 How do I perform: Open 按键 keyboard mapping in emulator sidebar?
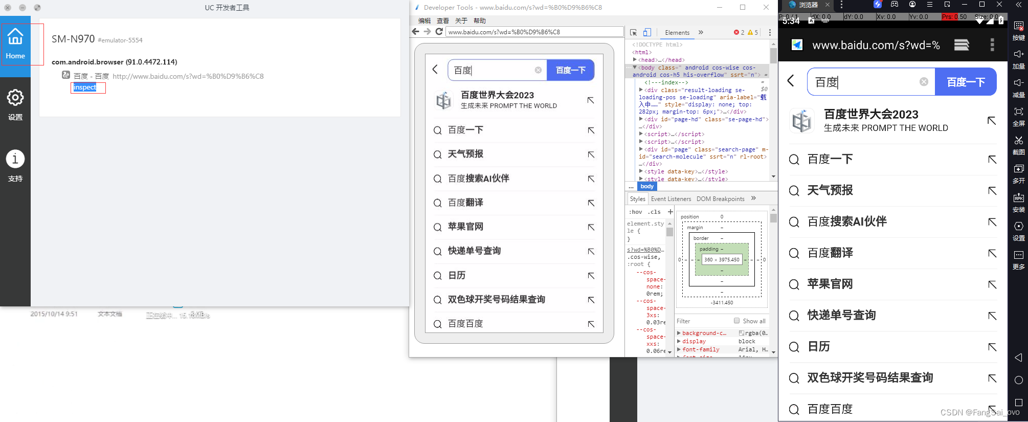click(1018, 31)
